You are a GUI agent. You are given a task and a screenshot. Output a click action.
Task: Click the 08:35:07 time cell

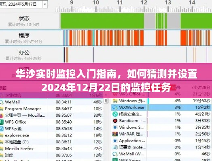64,115
